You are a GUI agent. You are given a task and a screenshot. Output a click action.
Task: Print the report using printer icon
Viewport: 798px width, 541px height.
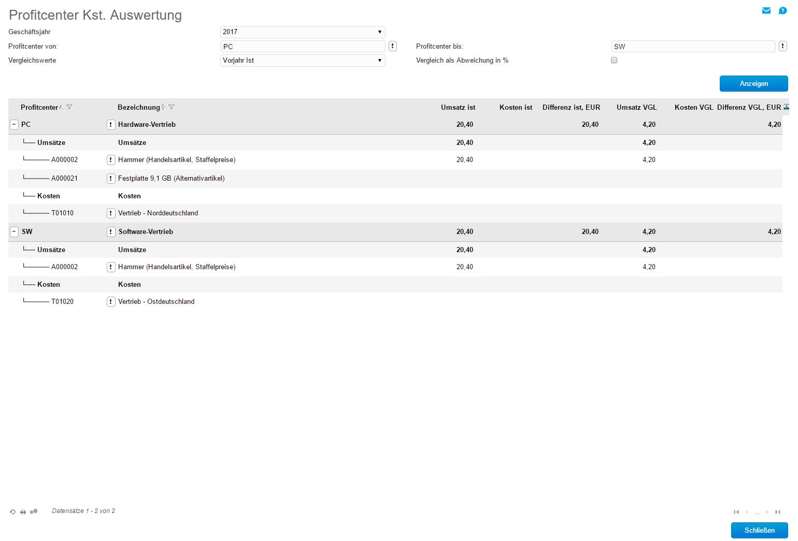pos(23,512)
